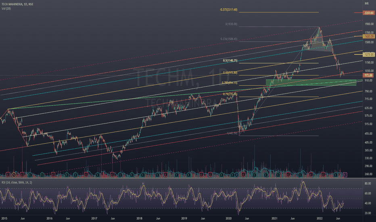
Task: Select the red 2217.60 price label on axis
Action: 369,13
